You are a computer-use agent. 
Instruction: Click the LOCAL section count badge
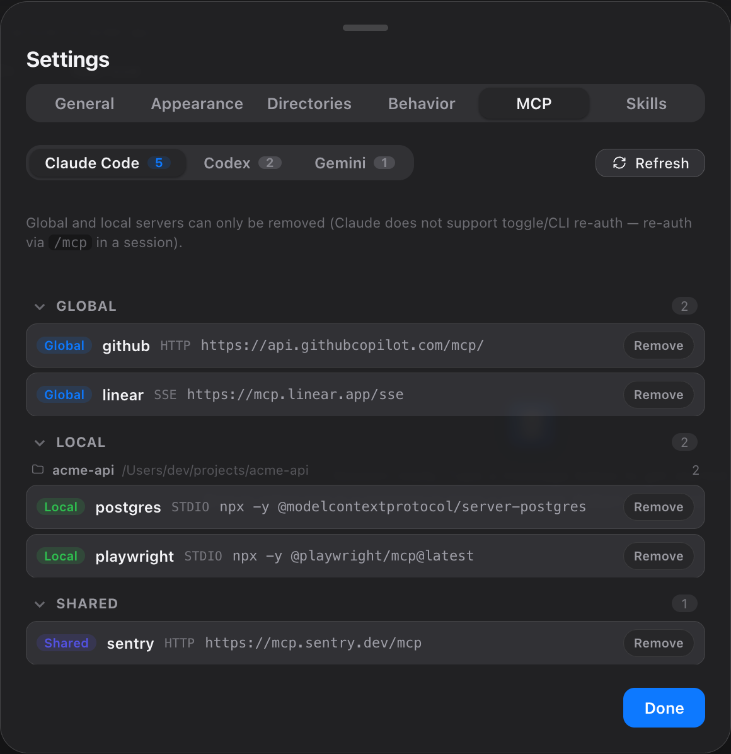[x=684, y=442]
